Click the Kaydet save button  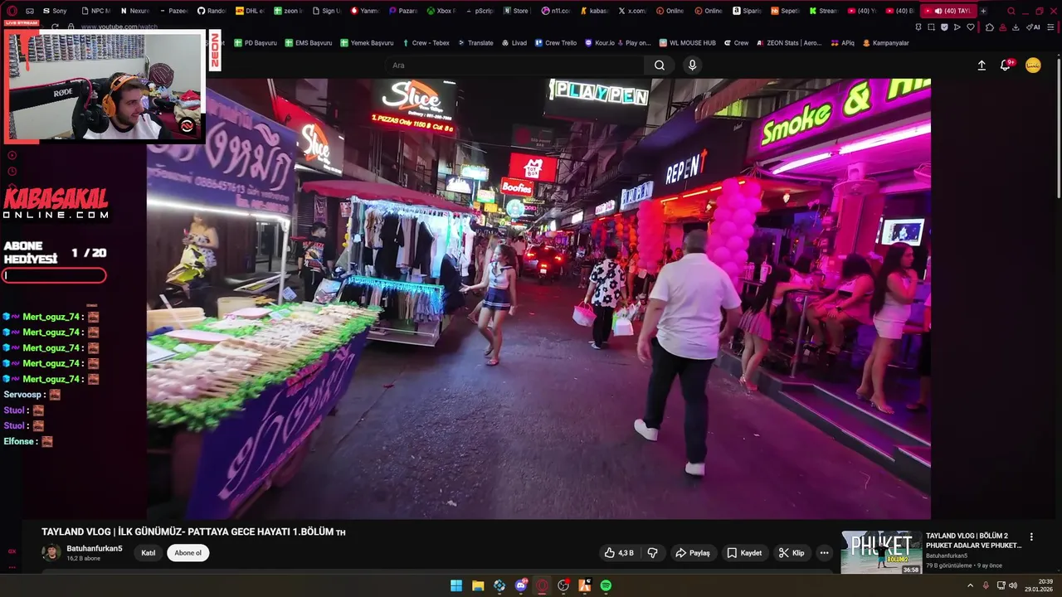click(x=744, y=553)
